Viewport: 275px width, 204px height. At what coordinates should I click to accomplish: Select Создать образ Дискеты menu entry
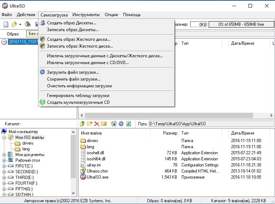click(x=106, y=23)
